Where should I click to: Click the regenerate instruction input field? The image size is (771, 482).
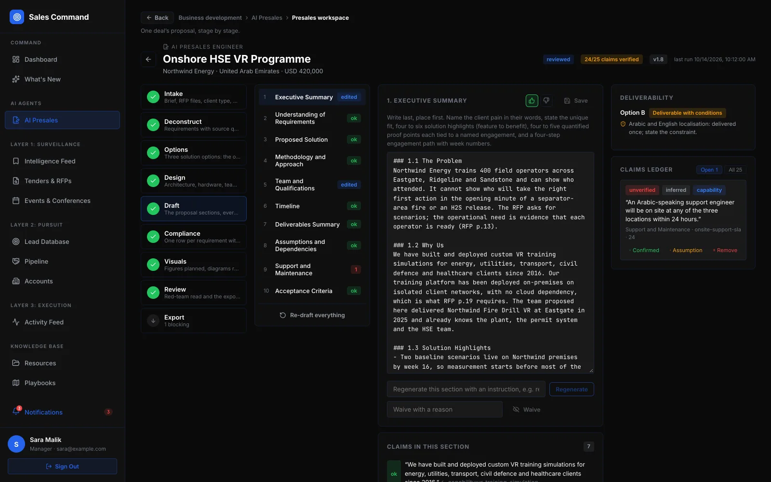[x=466, y=389]
